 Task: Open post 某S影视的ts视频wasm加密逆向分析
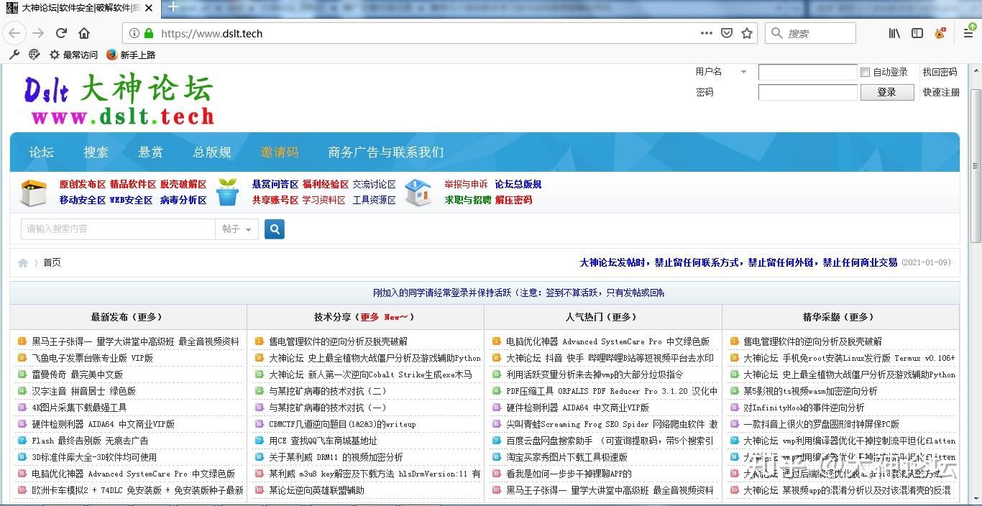click(810, 391)
